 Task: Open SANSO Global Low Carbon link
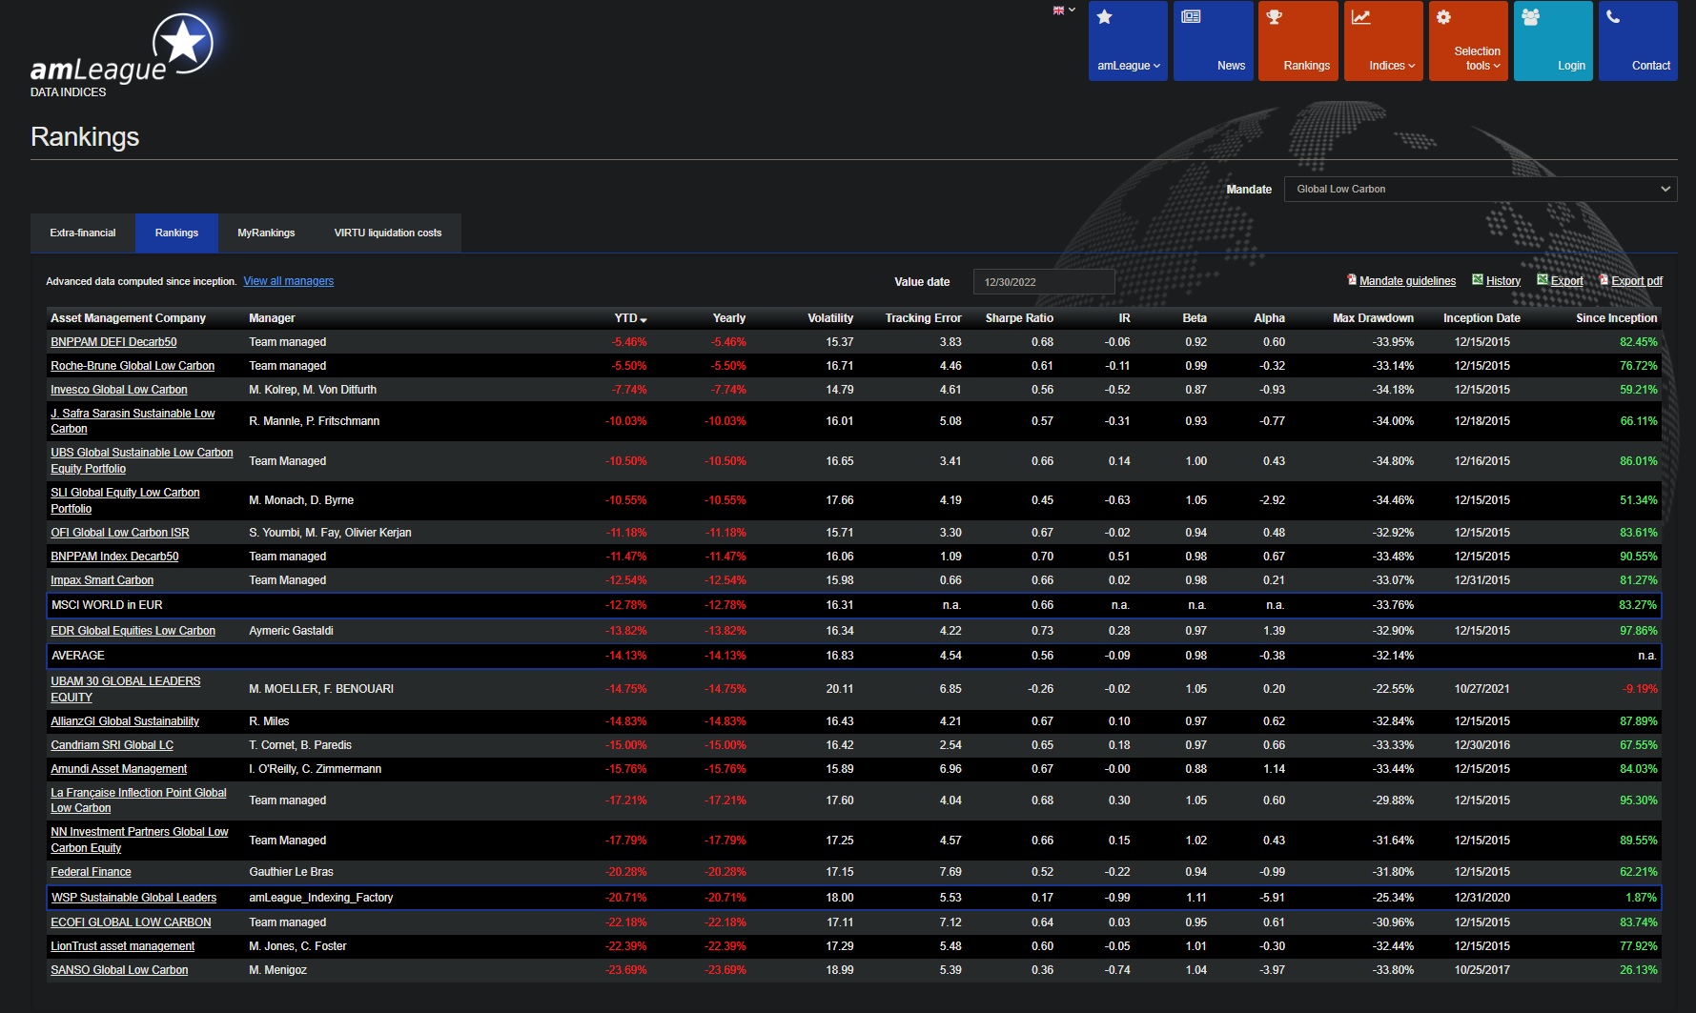[x=119, y=970]
